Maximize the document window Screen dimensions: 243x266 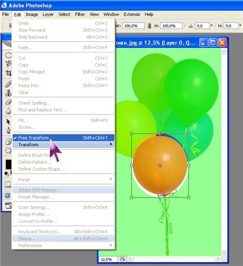coord(213,43)
